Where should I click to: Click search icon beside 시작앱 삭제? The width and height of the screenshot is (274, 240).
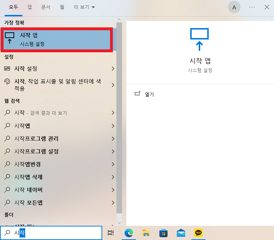click(x=7, y=177)
